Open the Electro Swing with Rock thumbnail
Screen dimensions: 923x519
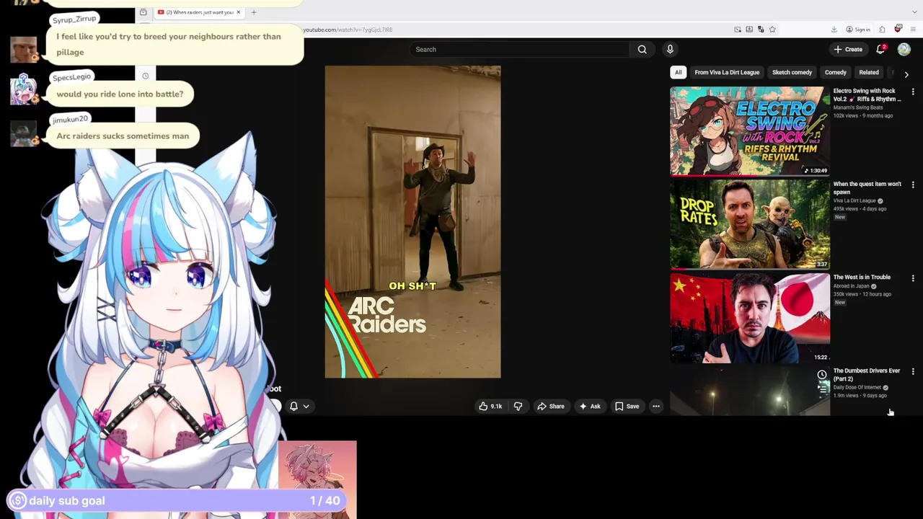coord(750,131)
